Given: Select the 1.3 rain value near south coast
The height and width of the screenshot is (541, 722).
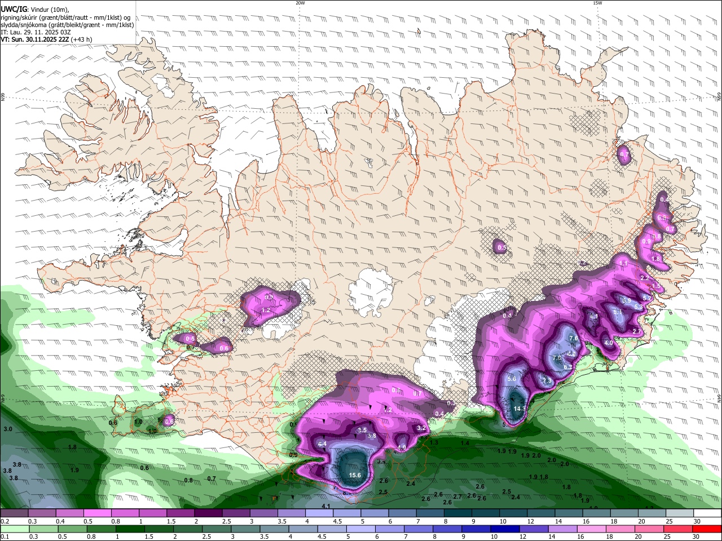Looking at the screenshot, I should 434,443.
